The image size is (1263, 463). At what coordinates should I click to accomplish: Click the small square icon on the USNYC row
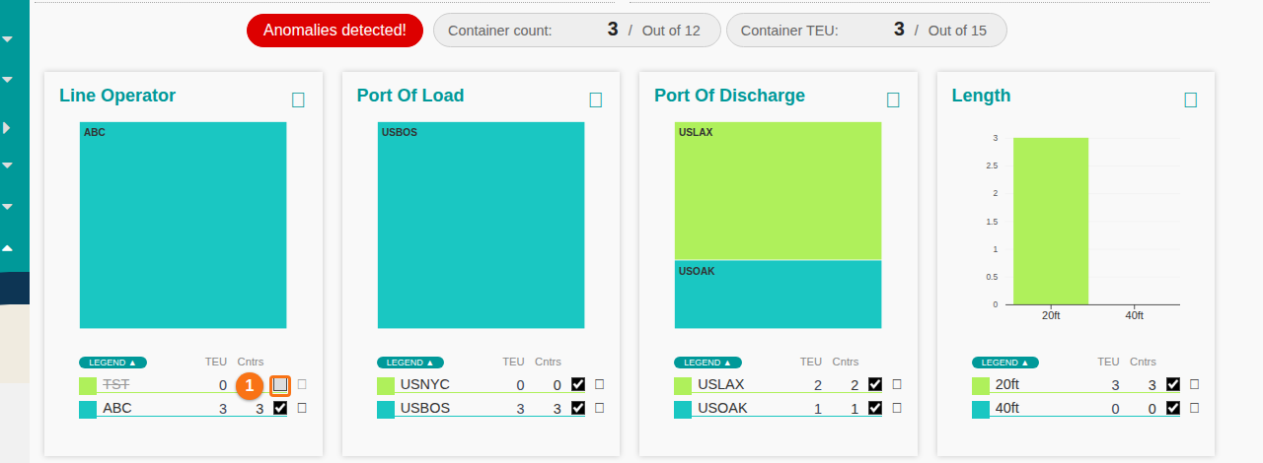pos(599,384)
